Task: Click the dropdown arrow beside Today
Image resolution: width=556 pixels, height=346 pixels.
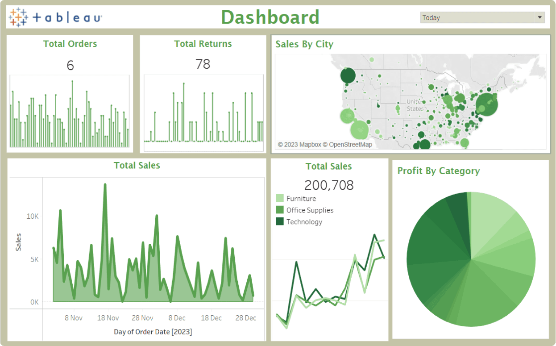Action: pyautogui.click(x=540, y=17)
